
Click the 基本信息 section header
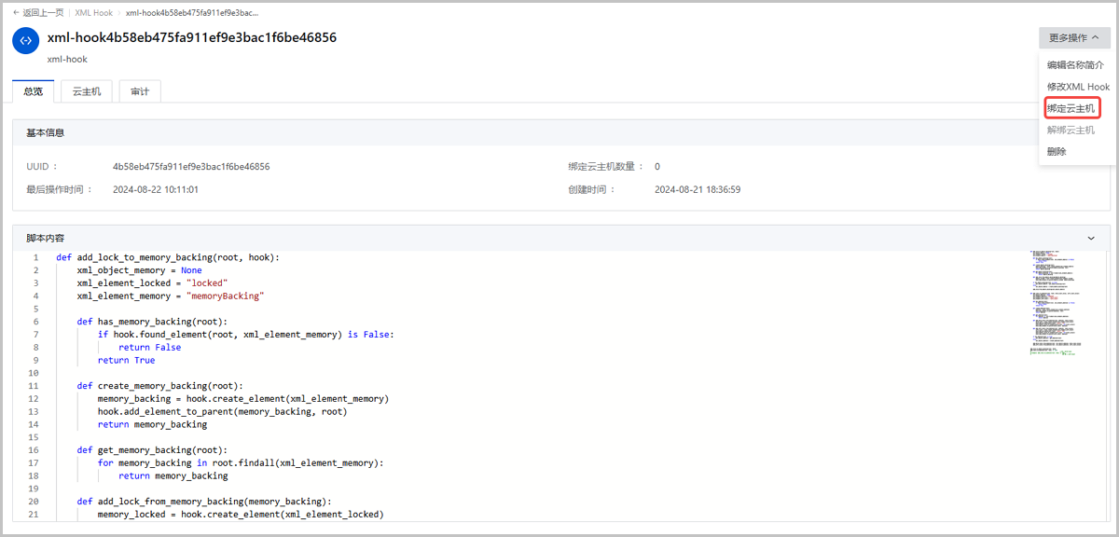46,133
